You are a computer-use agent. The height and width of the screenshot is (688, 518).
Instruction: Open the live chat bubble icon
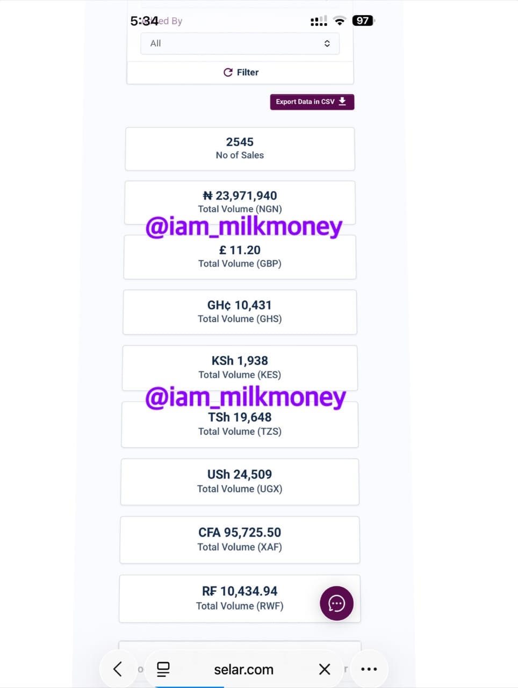(x=336, y=603)
